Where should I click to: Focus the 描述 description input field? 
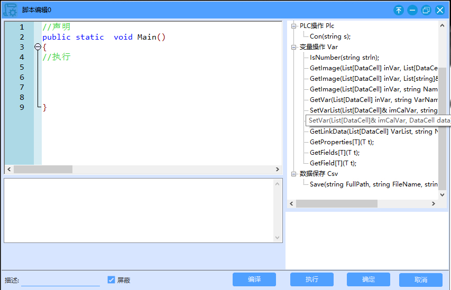tap(60, 280)
